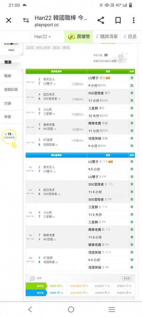Tap the playsport.cc address bar
Screen dimensions: 142x317
pyautogui.click(x=61, y=20)
